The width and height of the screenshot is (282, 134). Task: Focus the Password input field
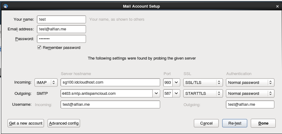click(61, 39)
